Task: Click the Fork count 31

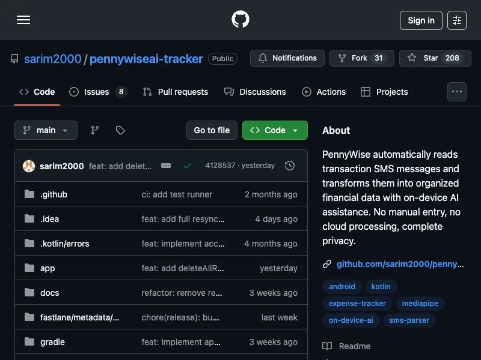Action: coord(379,58)
